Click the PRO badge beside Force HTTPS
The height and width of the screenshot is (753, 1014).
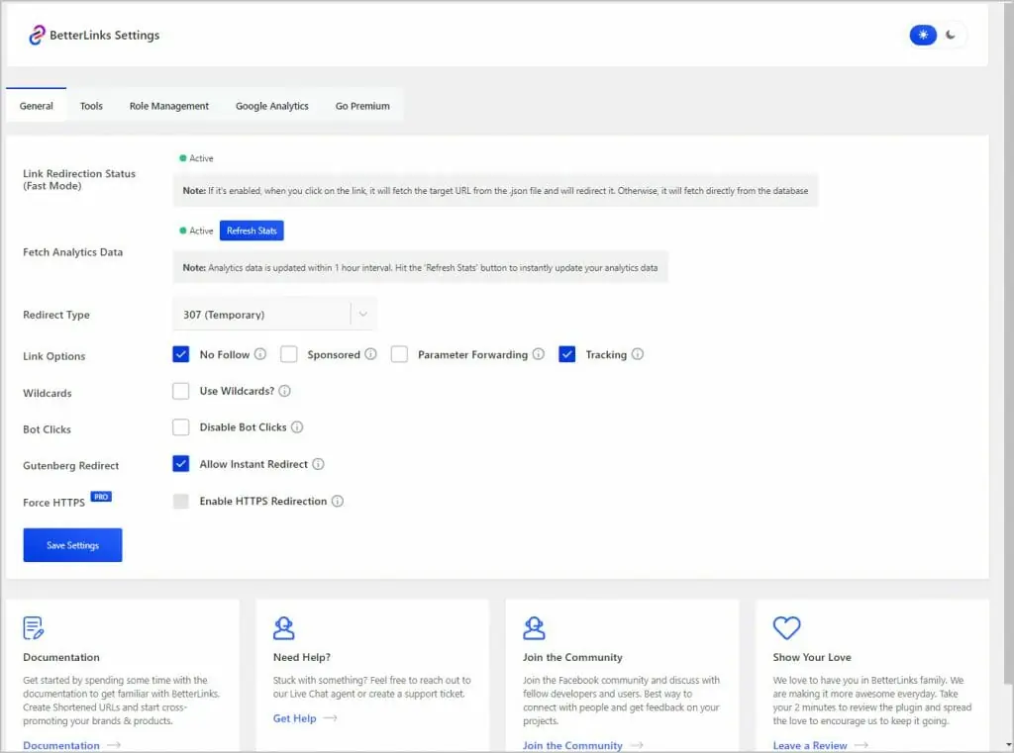101,497
